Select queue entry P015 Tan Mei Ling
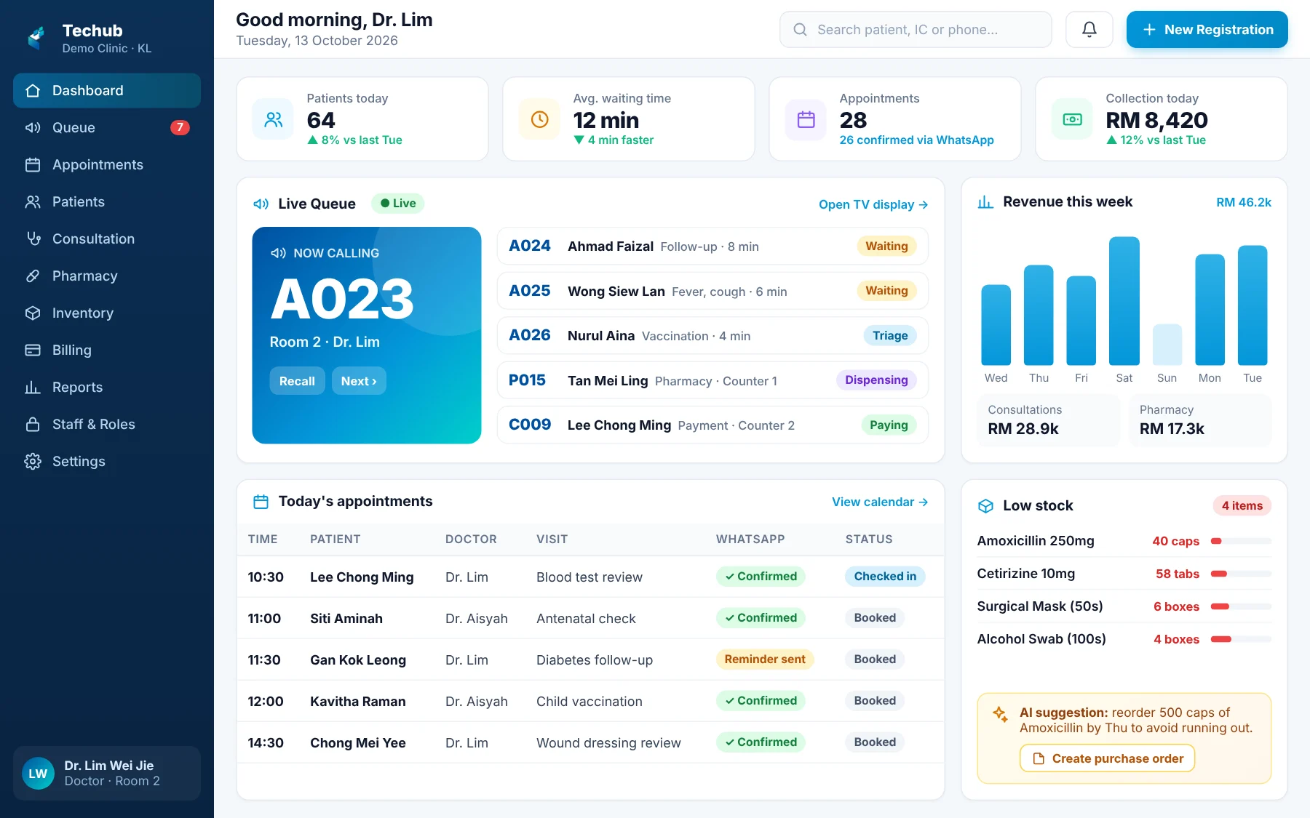Viewport: 1310px width, 818px height. [712, 380]
